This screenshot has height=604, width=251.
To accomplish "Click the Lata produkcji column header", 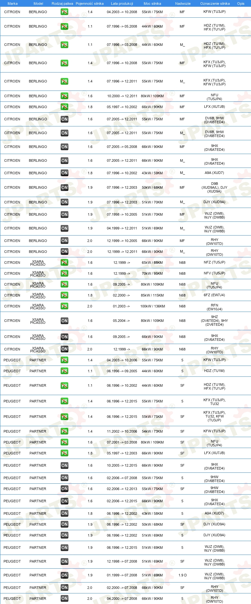I will (122, 4).
